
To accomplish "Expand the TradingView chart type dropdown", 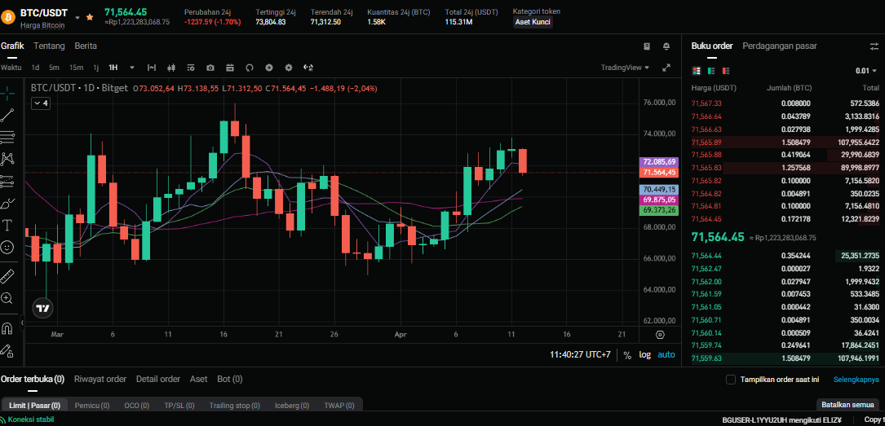I will click(x=625, y=68).
